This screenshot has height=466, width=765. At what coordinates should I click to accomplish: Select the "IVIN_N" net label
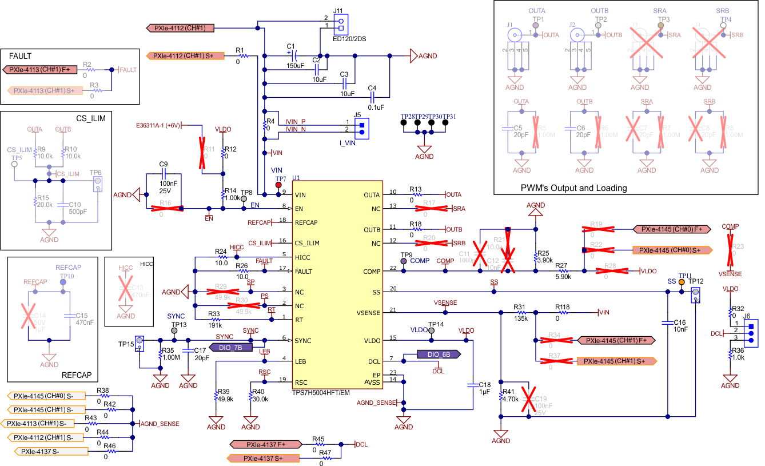click(296, 129)
